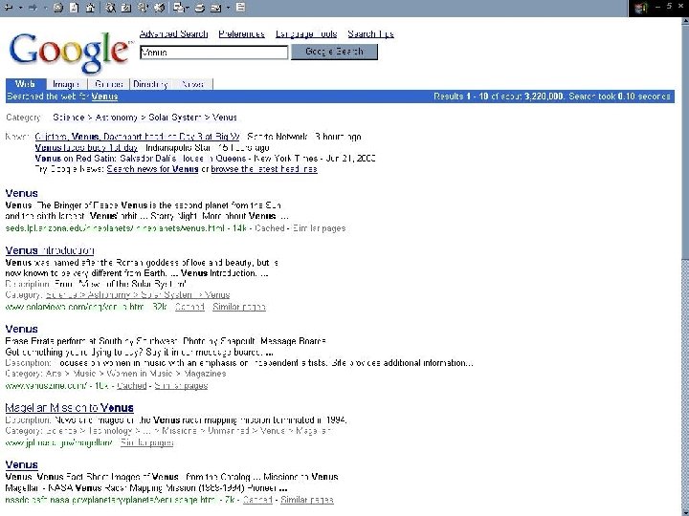Click the Google logo
The height and width of the screenshot is (516, 689).
pyautogui.click(x=70, y=52)
